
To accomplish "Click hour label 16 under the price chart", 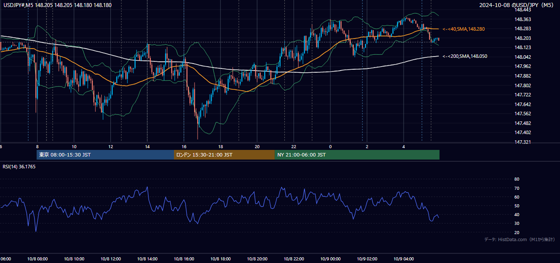I will point(184,147).
